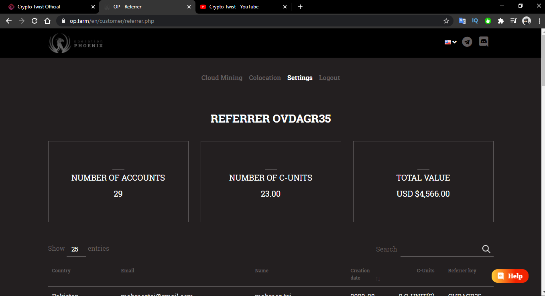545x296 pixels.
Task: Sort by the Name column header
Action: pyautogui.click(x=262, y=271)
